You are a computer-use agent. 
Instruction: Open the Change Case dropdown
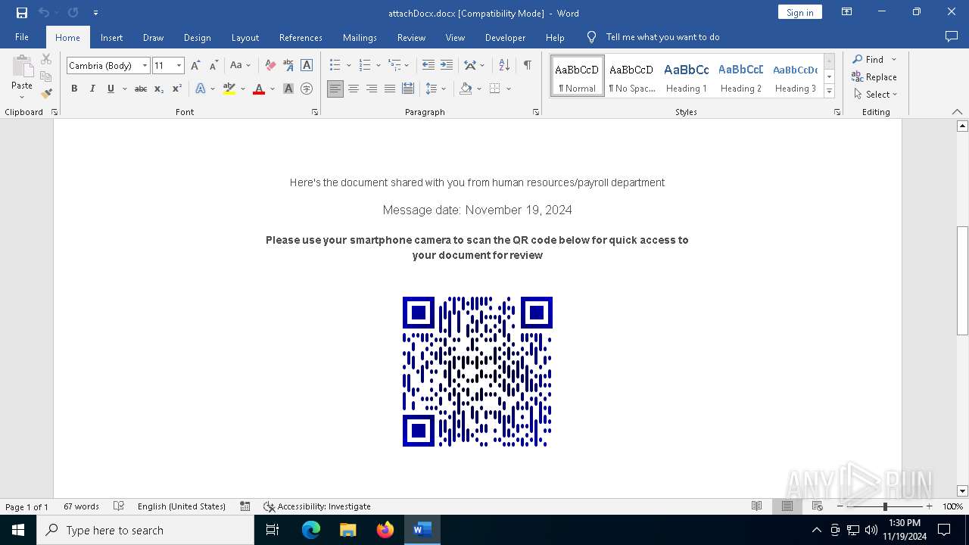240,65
